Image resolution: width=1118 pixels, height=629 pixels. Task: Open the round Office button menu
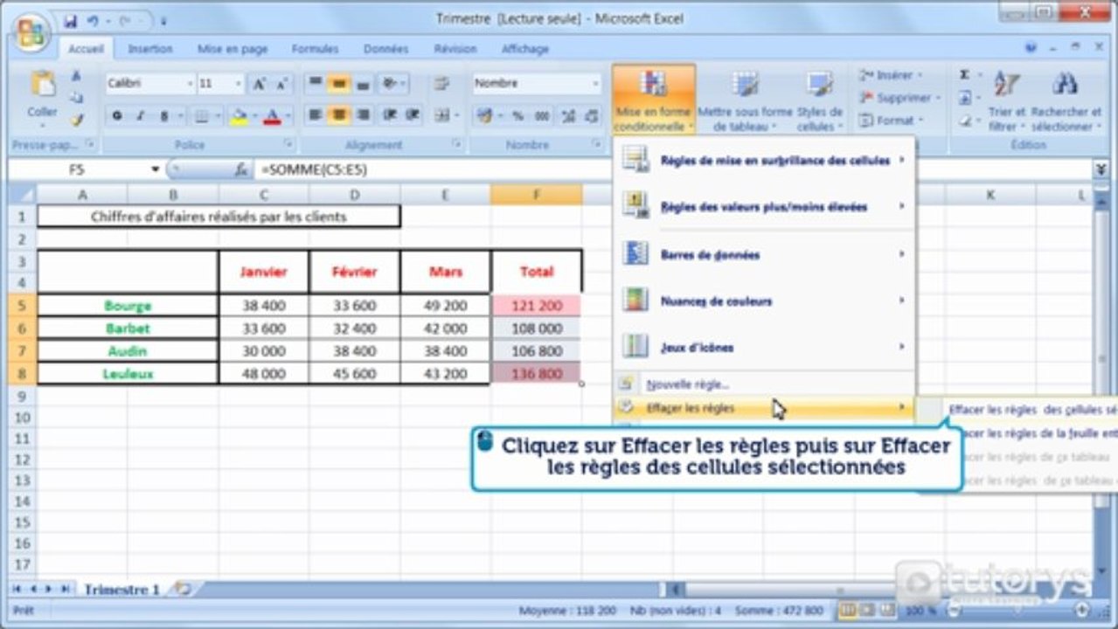pos(30,31)
